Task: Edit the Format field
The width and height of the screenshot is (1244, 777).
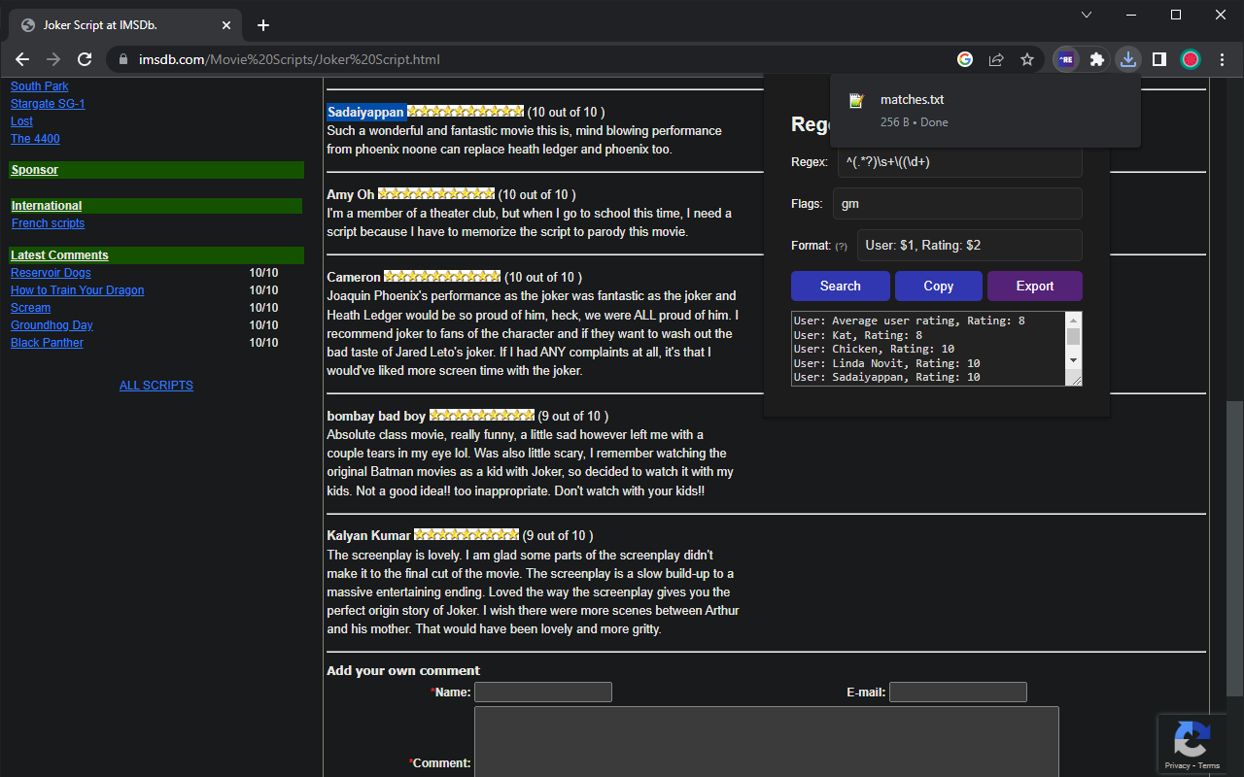Action: click(969, 245)
